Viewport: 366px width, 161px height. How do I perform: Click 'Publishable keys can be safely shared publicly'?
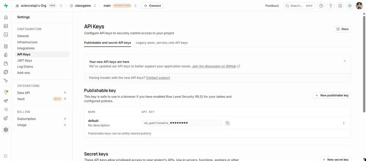coord(120,134)
